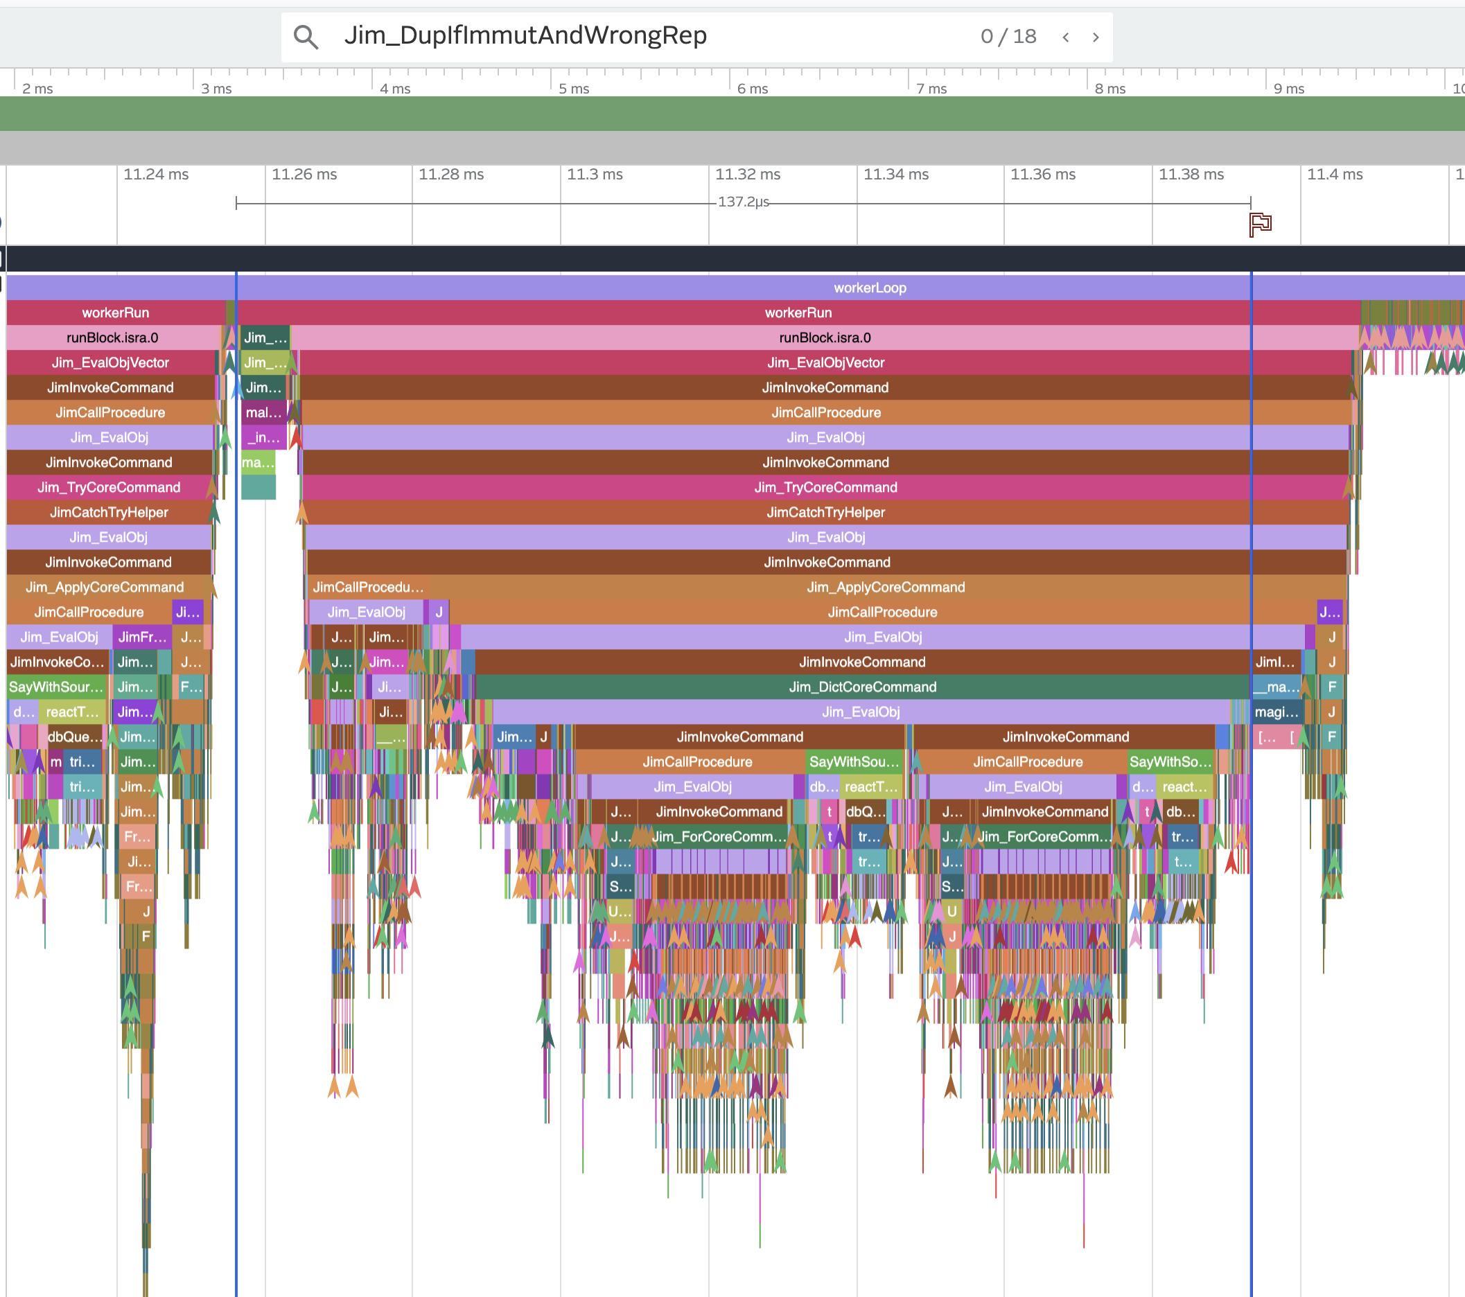Select the center Jim_TryCoreCommand slice
The width and height of the screenshot is (1465, 1297).
tap(825, 487)
